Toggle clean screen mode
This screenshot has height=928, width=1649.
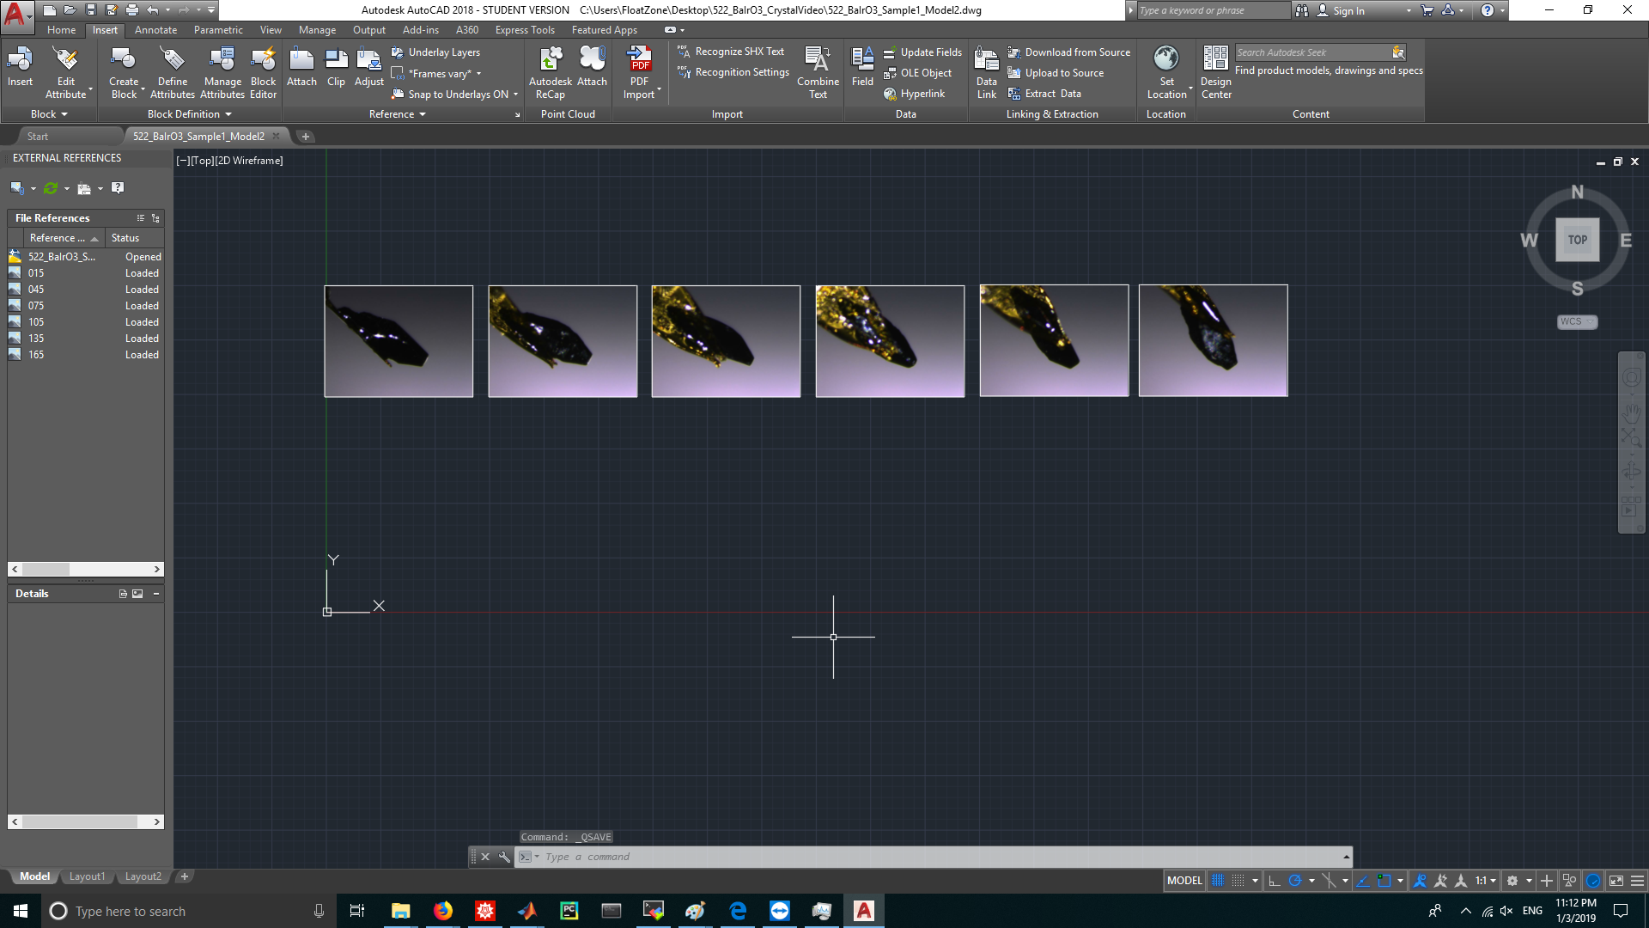point(1616,881)
